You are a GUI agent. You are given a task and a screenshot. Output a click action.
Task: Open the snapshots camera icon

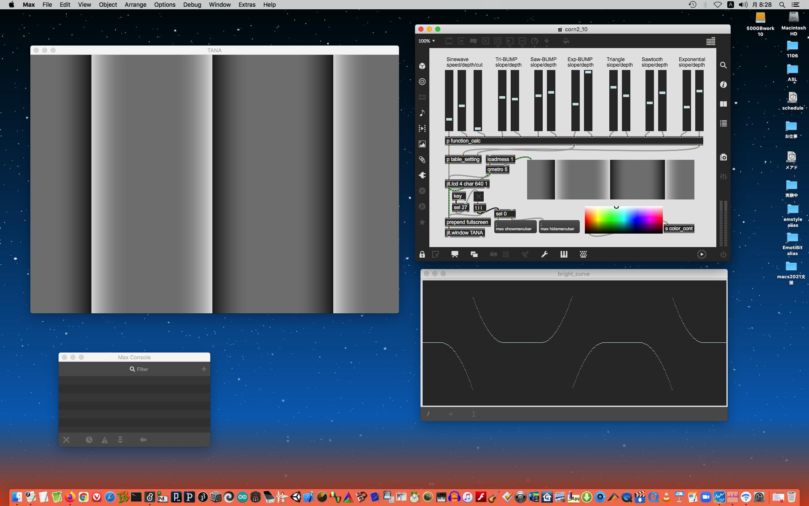pos(723,157)
